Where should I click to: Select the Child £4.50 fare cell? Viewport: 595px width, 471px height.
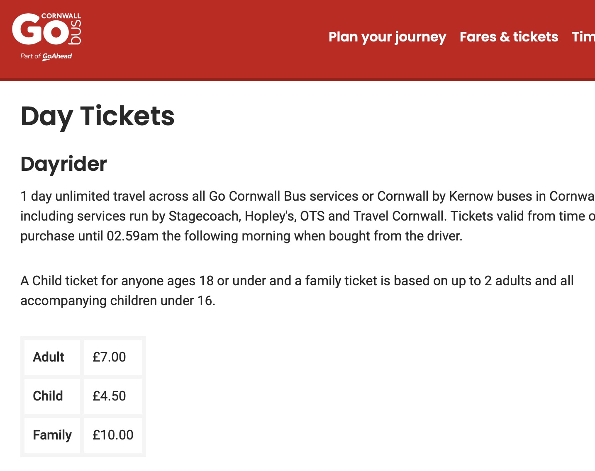pos(109,396)
